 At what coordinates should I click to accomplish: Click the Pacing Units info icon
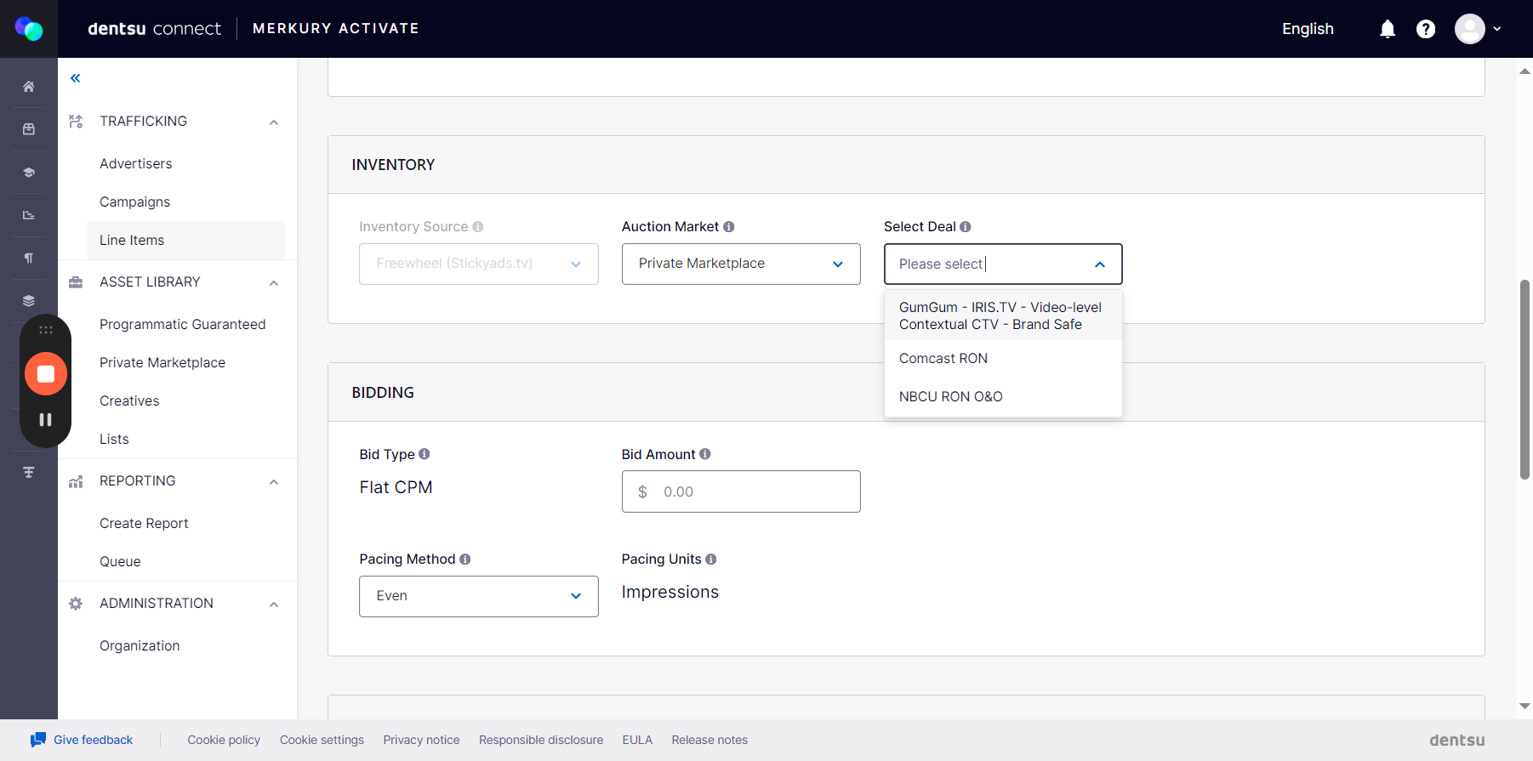pos(711,559)
